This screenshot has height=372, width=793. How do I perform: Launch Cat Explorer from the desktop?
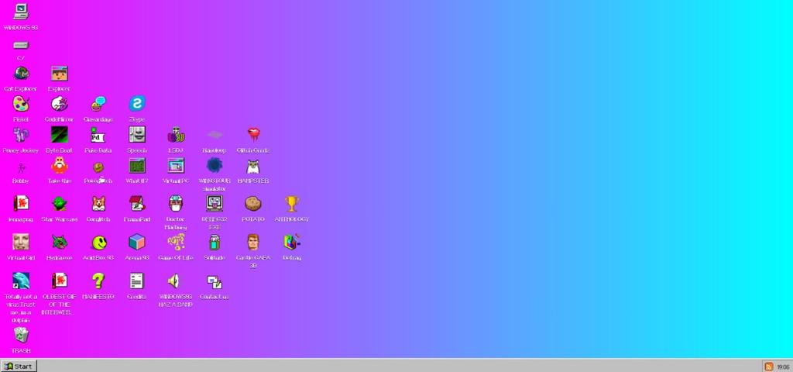click(21, 74)
